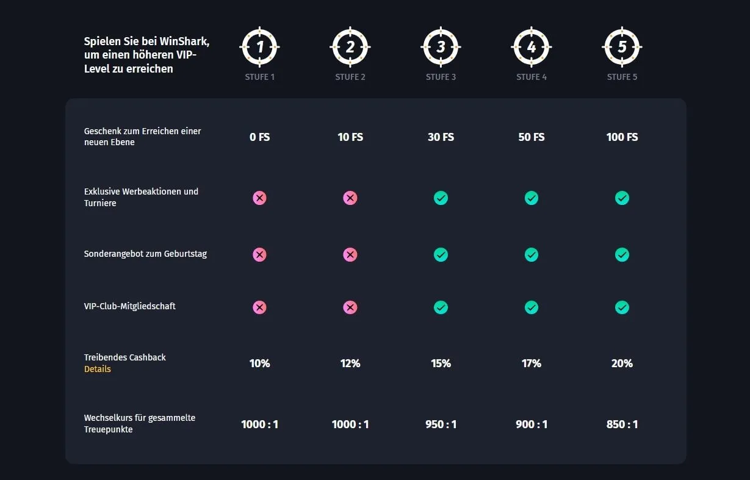Click the STUFE 1 target icon
The image size is (750, 480).
click(259, 46)
